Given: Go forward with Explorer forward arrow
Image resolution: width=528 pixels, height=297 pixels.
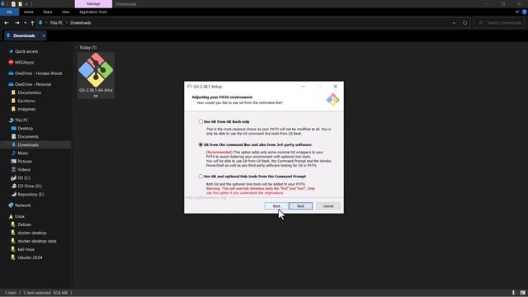Looking at the screenshot, I should (16, 23).
